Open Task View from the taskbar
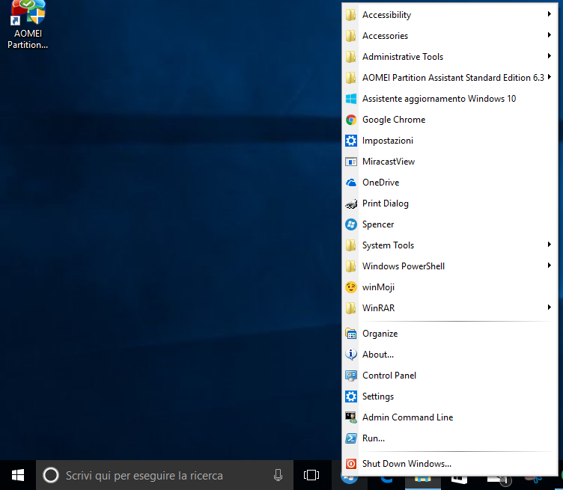The image size is (563, 490). click(x=311, y=475)
